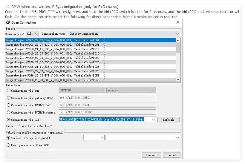Expand the VIN dropdown arrow
The image size is (245, 164).
click(154, 120)
